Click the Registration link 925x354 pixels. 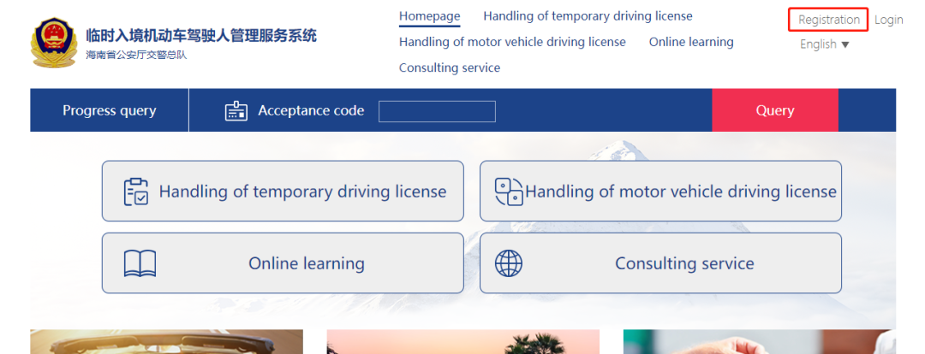pos(829,20)
